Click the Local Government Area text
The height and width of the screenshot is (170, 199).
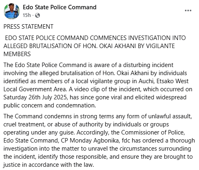35,89
